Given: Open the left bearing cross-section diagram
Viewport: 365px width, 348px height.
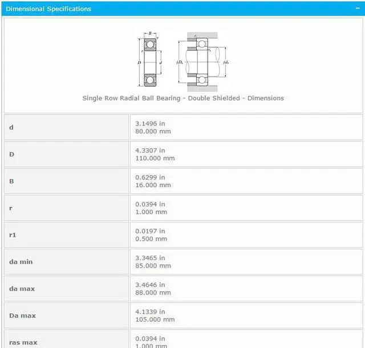Looking at the screenshot, I should coord(150,58).
